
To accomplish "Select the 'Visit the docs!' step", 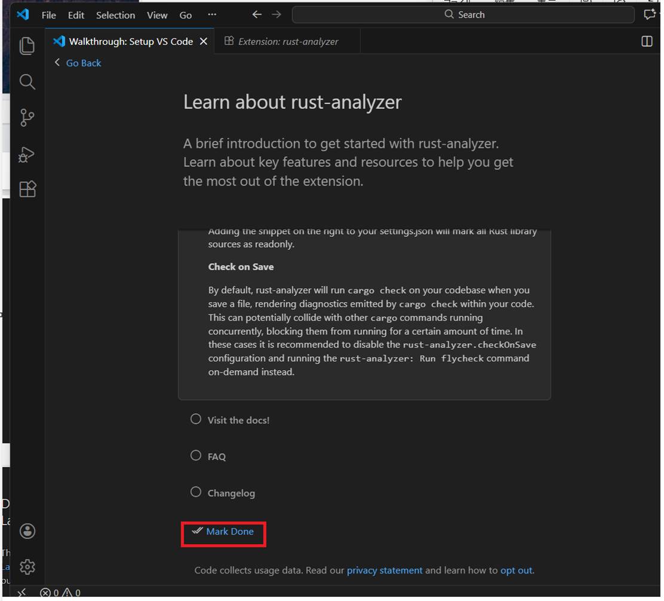I will coord(238,420).
